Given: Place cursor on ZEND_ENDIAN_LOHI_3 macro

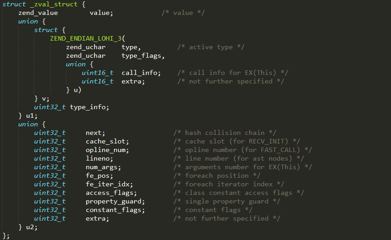Looking at the screenshot, I should pos(86,38).
